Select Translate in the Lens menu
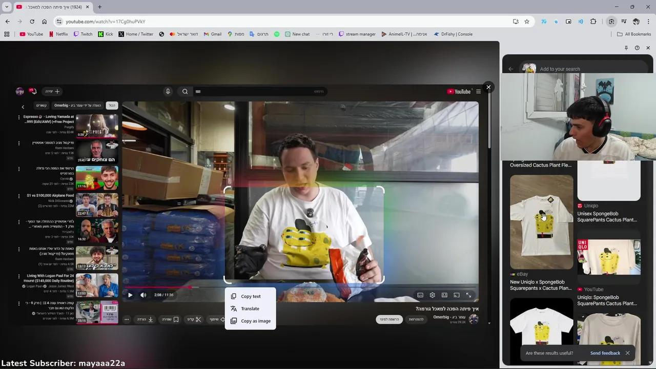656x369 pixels. tap(250, 309)
